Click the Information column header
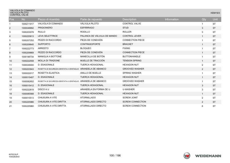 (x=172, y=19)
